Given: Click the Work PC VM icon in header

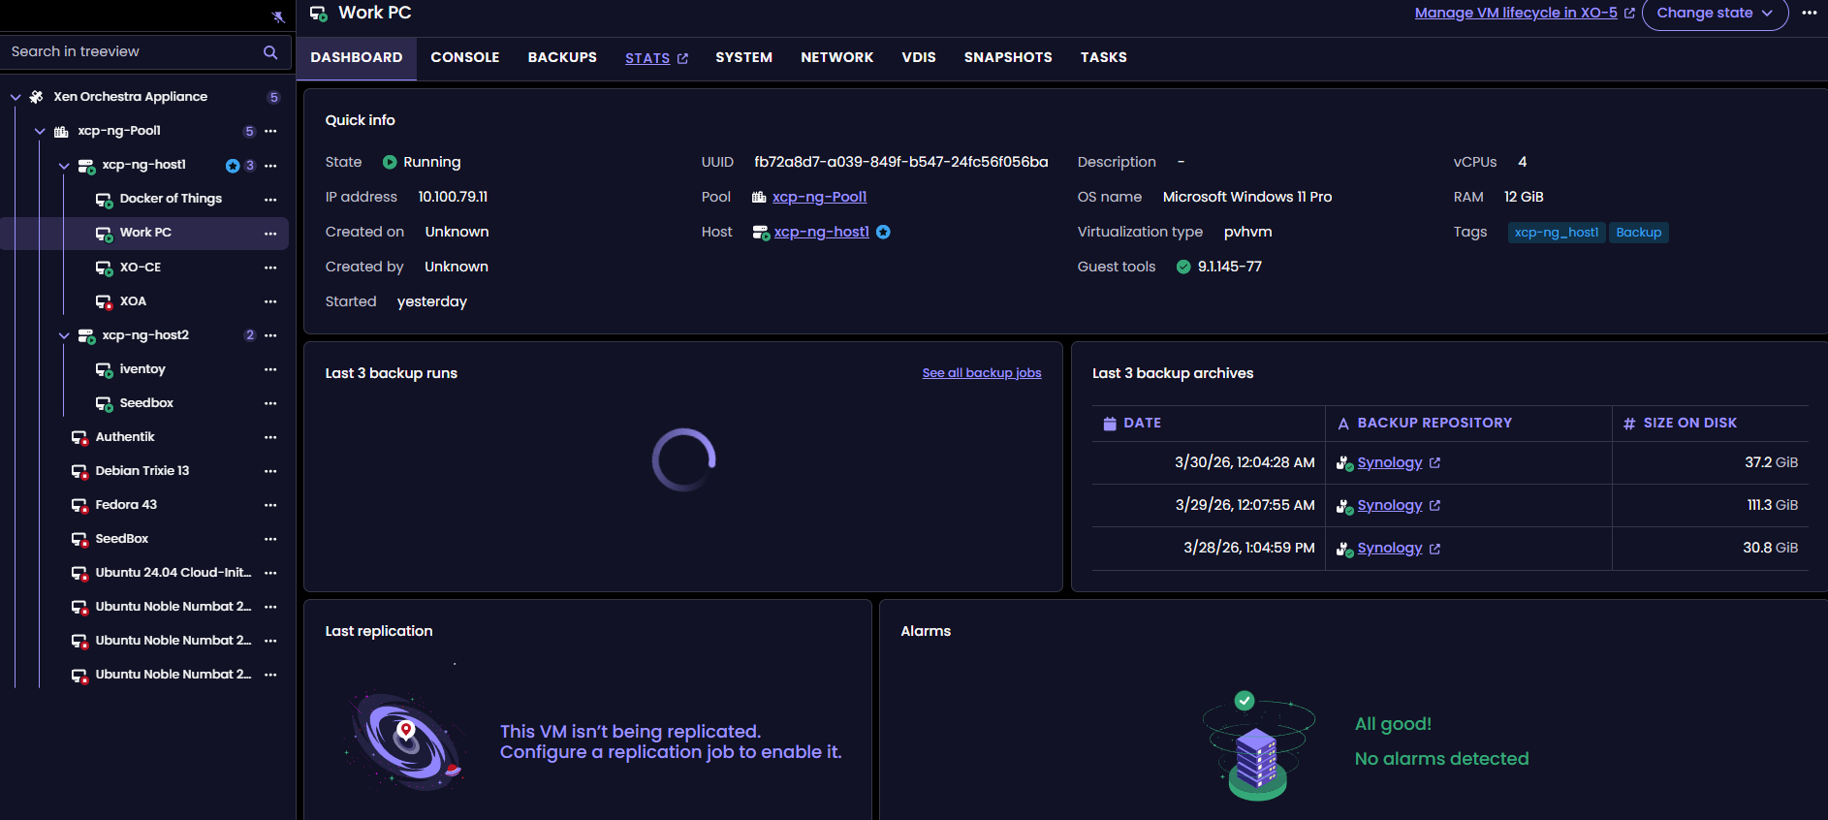Looking at the screenshot, I should click(319, 14).
